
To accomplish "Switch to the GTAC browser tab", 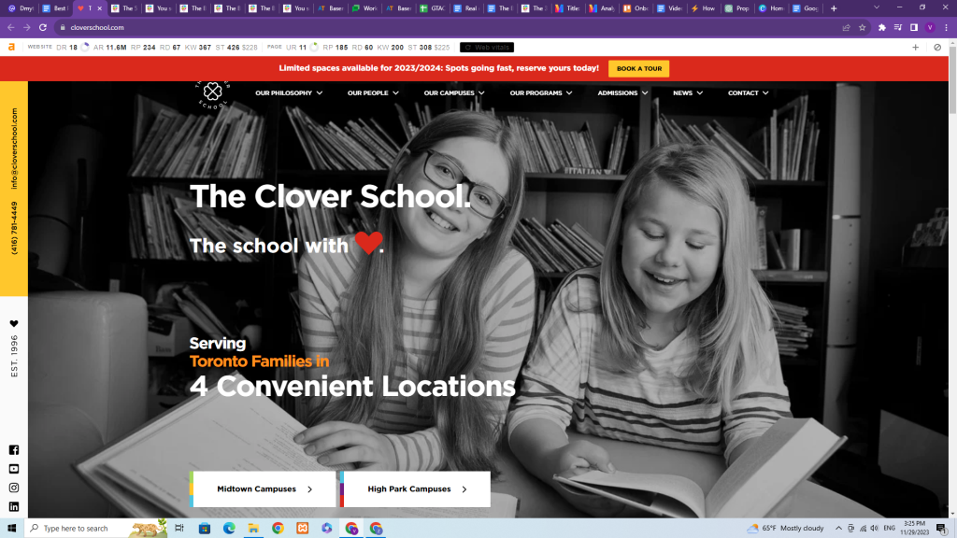I will click(432, 8).
